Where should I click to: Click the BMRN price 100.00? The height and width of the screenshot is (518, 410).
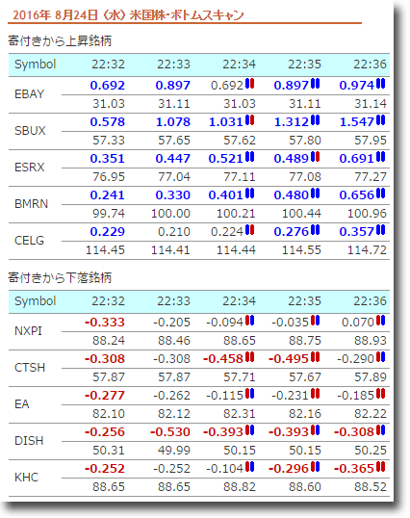[x=170, y=214]
